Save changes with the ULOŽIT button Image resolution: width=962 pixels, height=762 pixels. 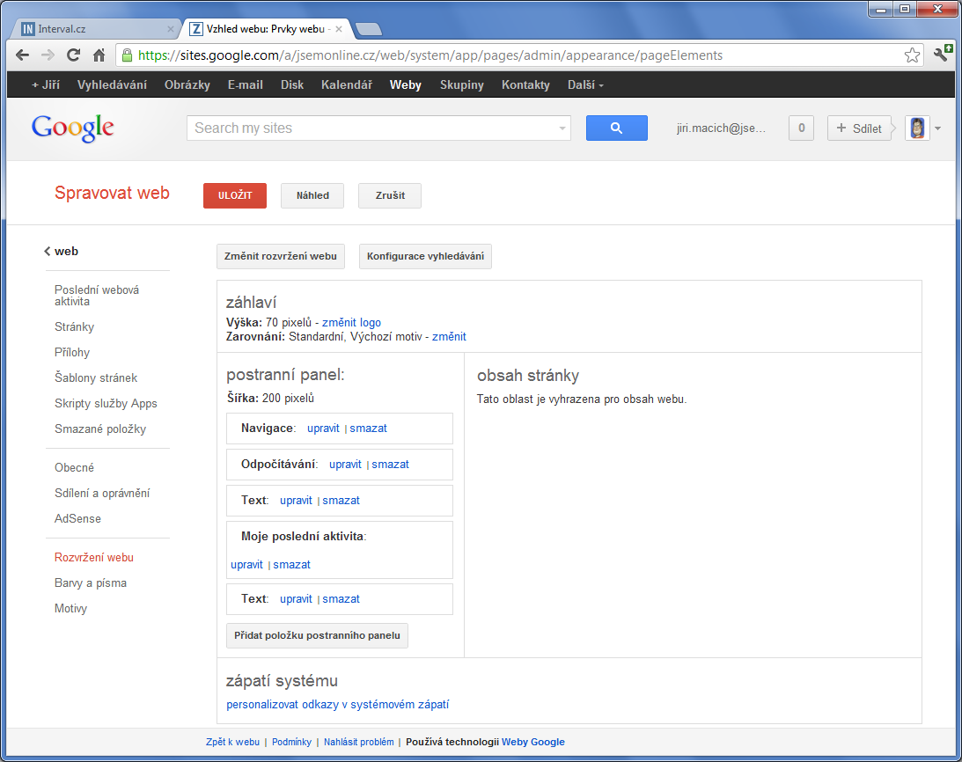coord(235,195)
